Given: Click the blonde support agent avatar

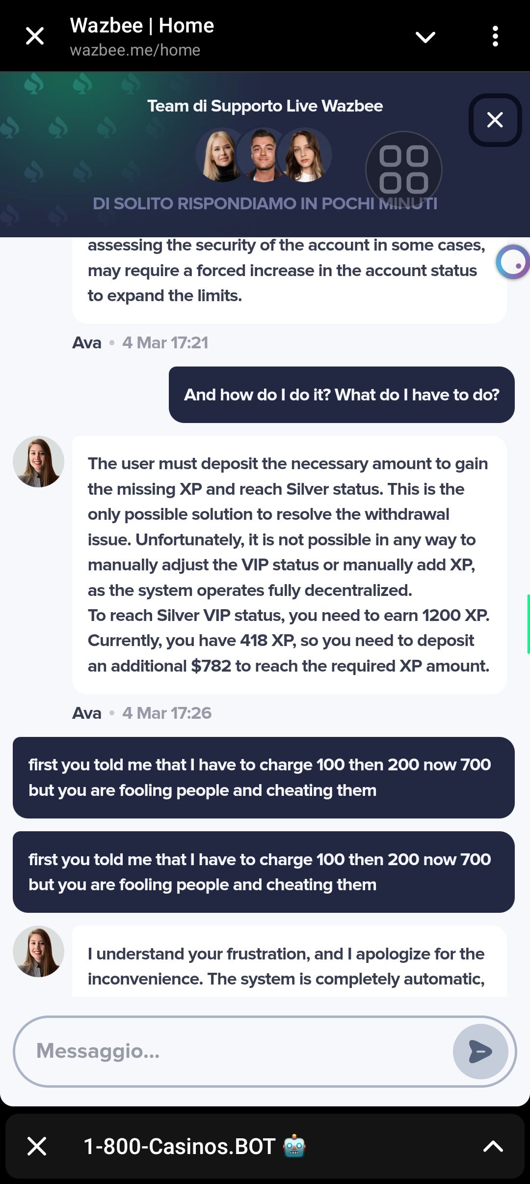Looking at the screenshot, I should tap(220, 155).
